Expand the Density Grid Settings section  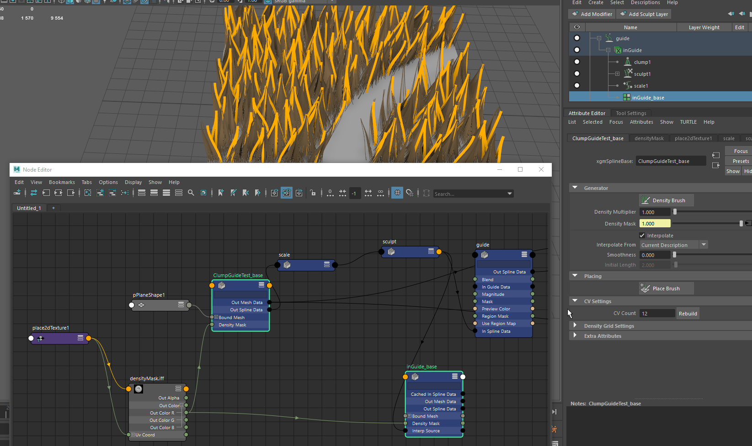[575, 326]
